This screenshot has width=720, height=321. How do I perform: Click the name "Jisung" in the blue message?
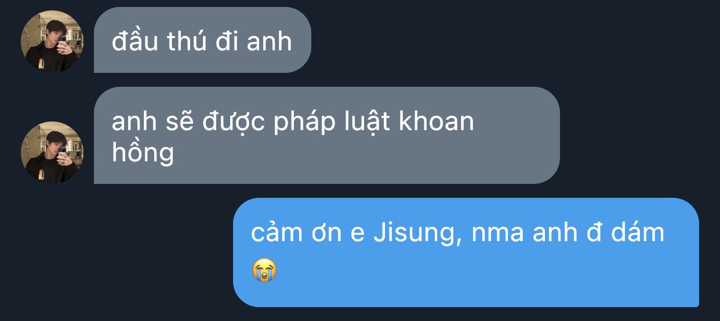coord(416,233)
